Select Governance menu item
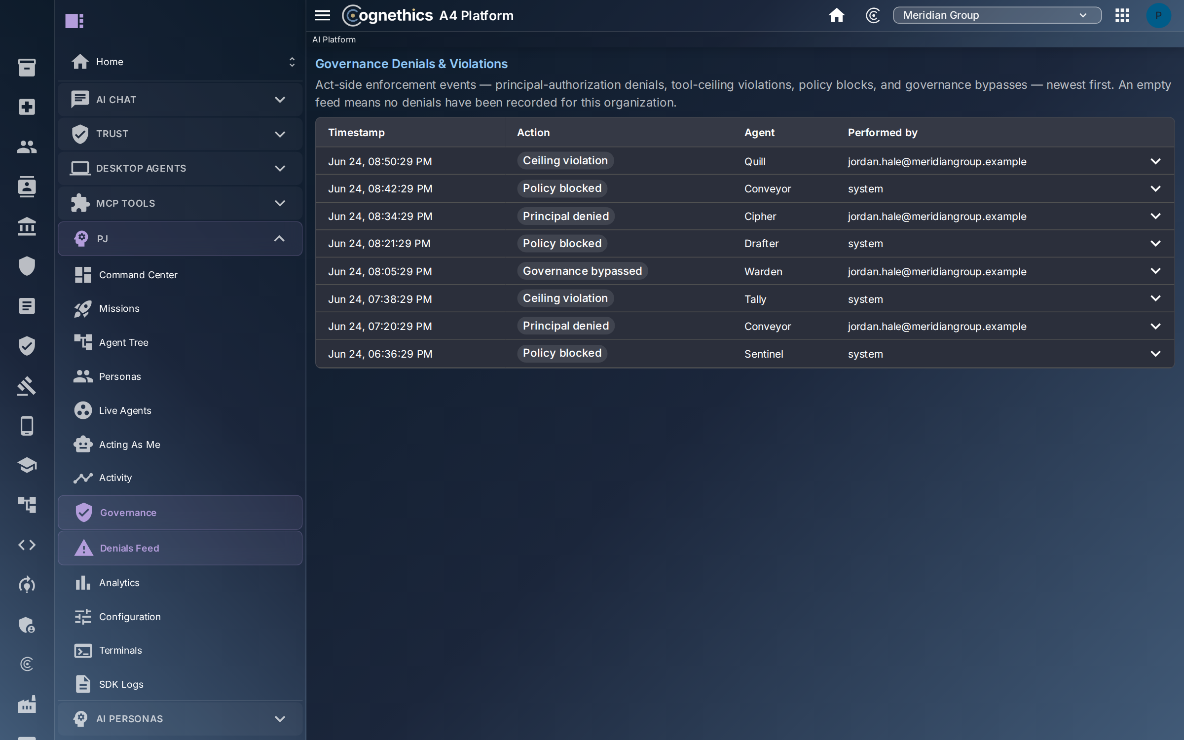This screenshot has height=740, width=1184. 180,513
